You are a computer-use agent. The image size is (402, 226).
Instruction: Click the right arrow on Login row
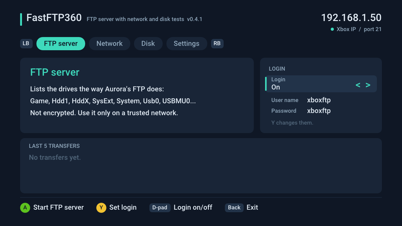(368, 85)
